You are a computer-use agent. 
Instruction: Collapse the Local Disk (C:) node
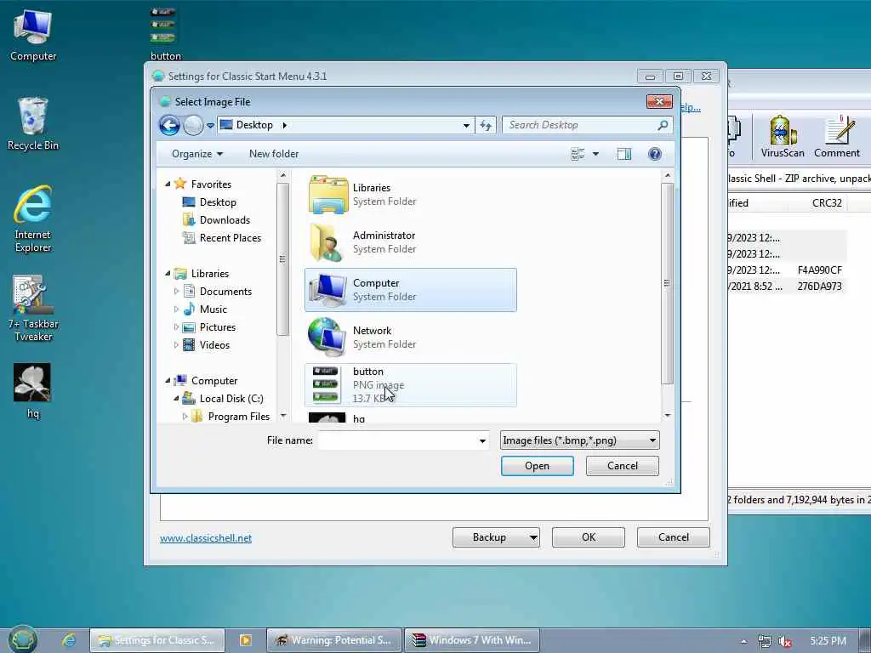coord(176,398)
